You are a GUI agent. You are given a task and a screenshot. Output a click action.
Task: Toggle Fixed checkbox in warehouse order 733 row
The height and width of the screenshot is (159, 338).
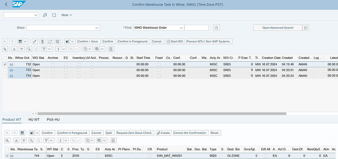point(159,70)
